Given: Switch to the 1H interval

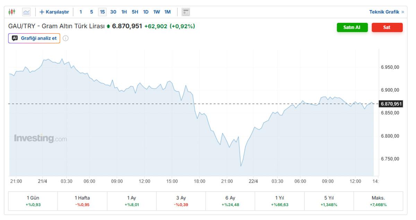Looking at the screenshot, I should (124, 12).
